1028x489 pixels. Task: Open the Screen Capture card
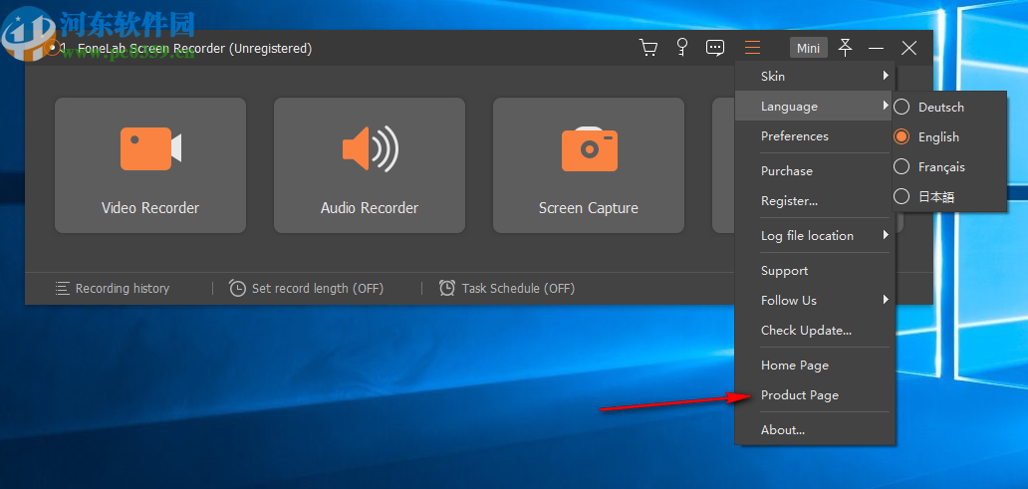point(588,165)
